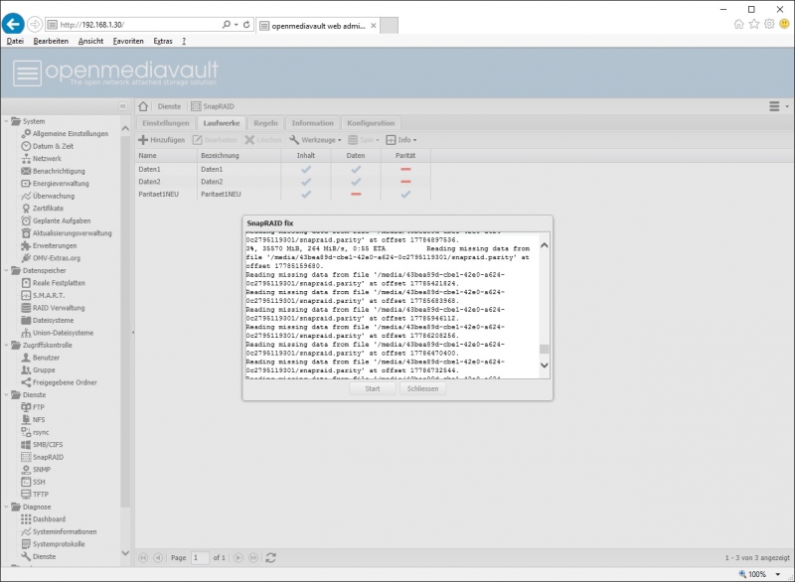
Task: Open FTP service icon
Action: 26,407
